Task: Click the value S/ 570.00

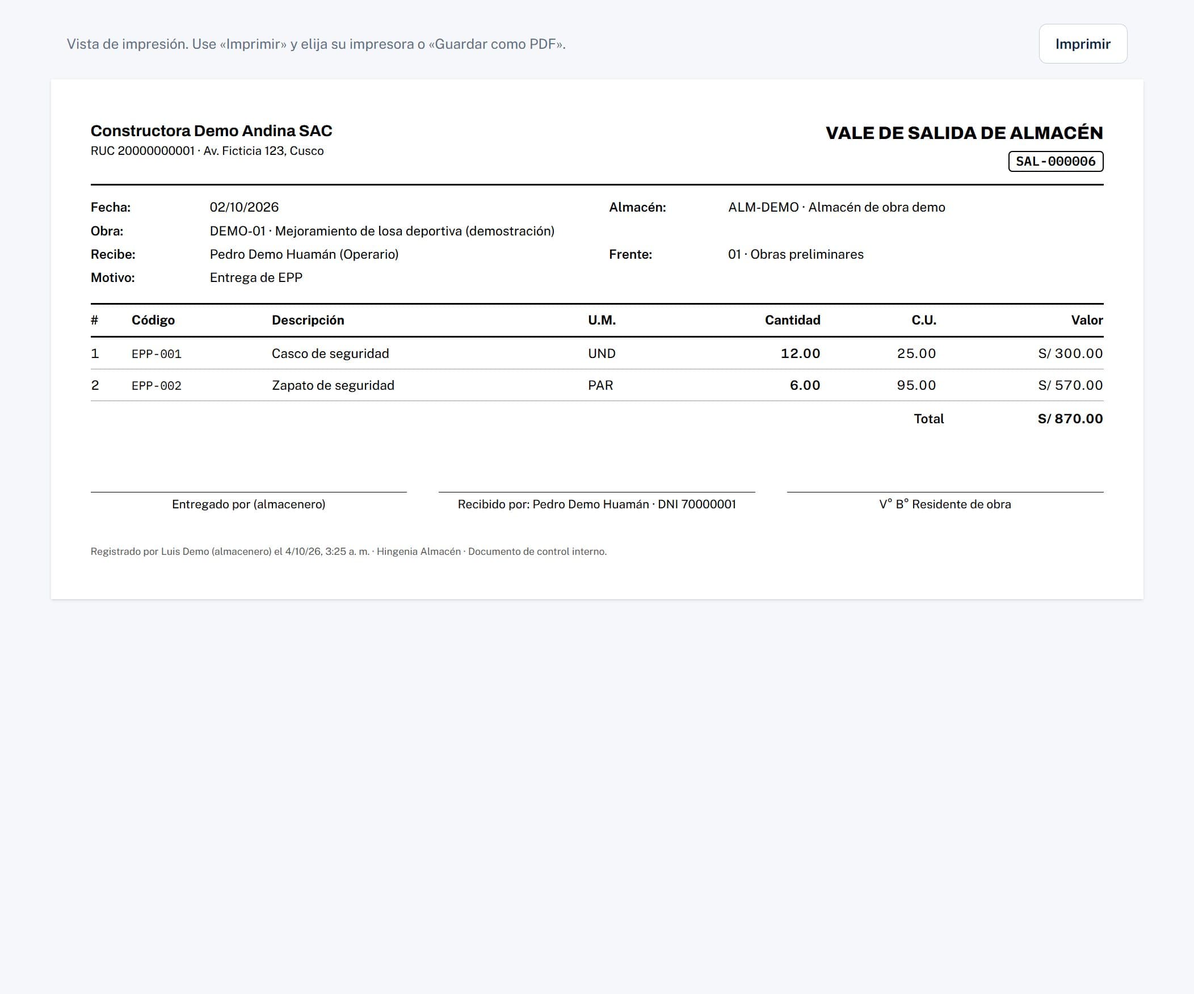Action: coord(1070,385)
